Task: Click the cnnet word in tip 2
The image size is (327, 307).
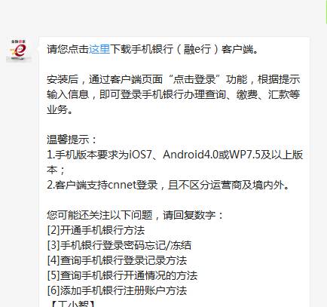Action: click(x=121, y=185)
